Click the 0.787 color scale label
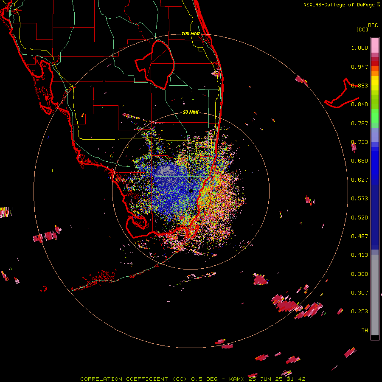Image resolution: width=382 pixels, height=382 pixels. tap(360, 123)
